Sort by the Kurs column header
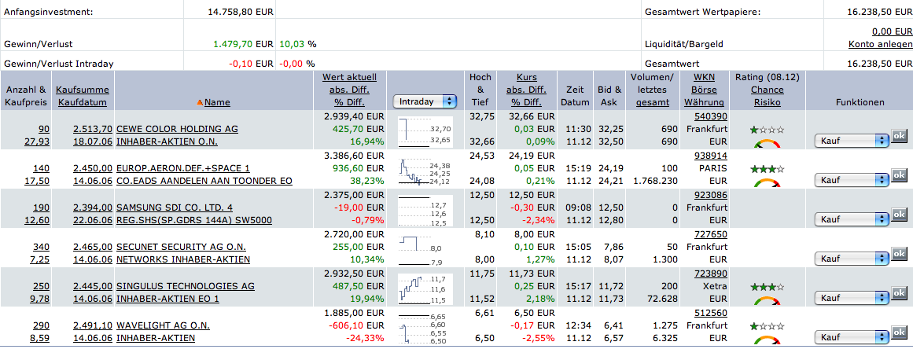Screen dimensions: 913x349 526,77
